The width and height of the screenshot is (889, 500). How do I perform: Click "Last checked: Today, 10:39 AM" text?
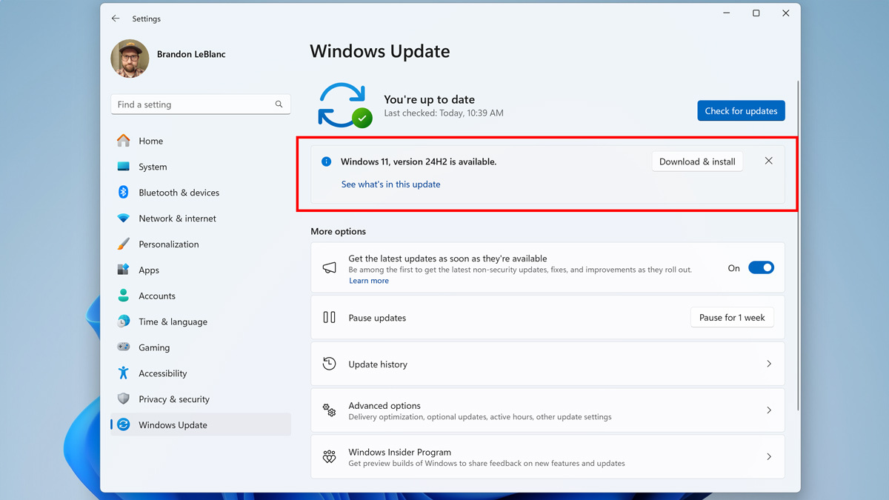pos(444,113)
